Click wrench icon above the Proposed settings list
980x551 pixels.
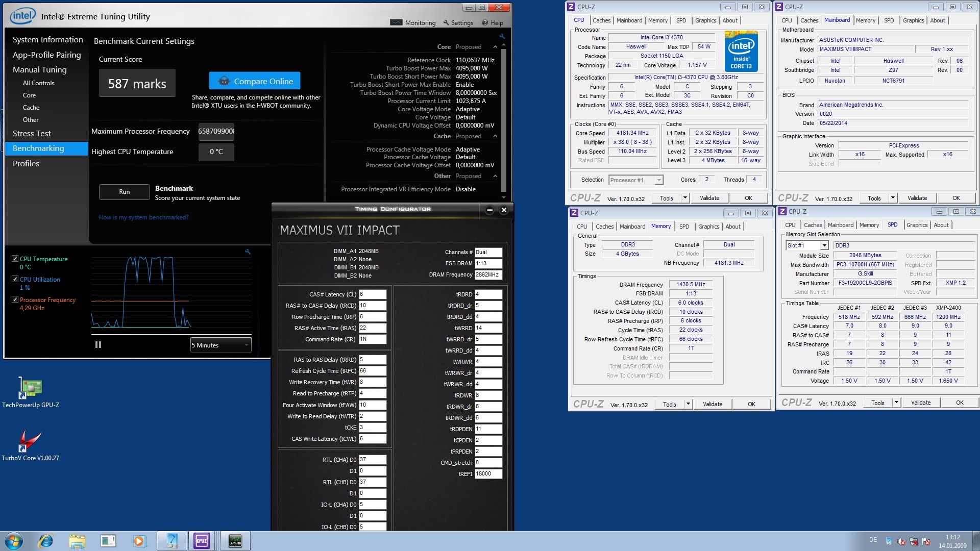[x=502, y=36]
